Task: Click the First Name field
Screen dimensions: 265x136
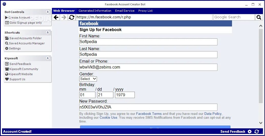Action: (x=148, y=42)
